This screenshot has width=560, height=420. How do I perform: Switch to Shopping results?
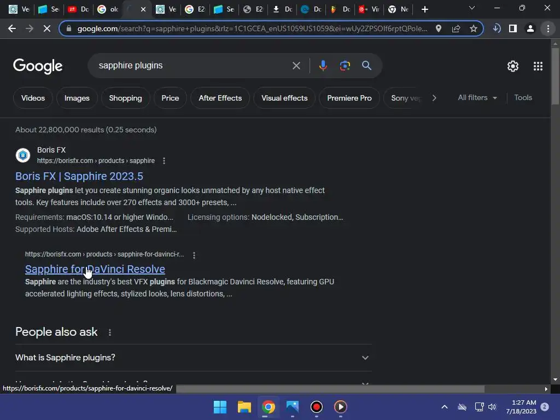click(125, 98)
